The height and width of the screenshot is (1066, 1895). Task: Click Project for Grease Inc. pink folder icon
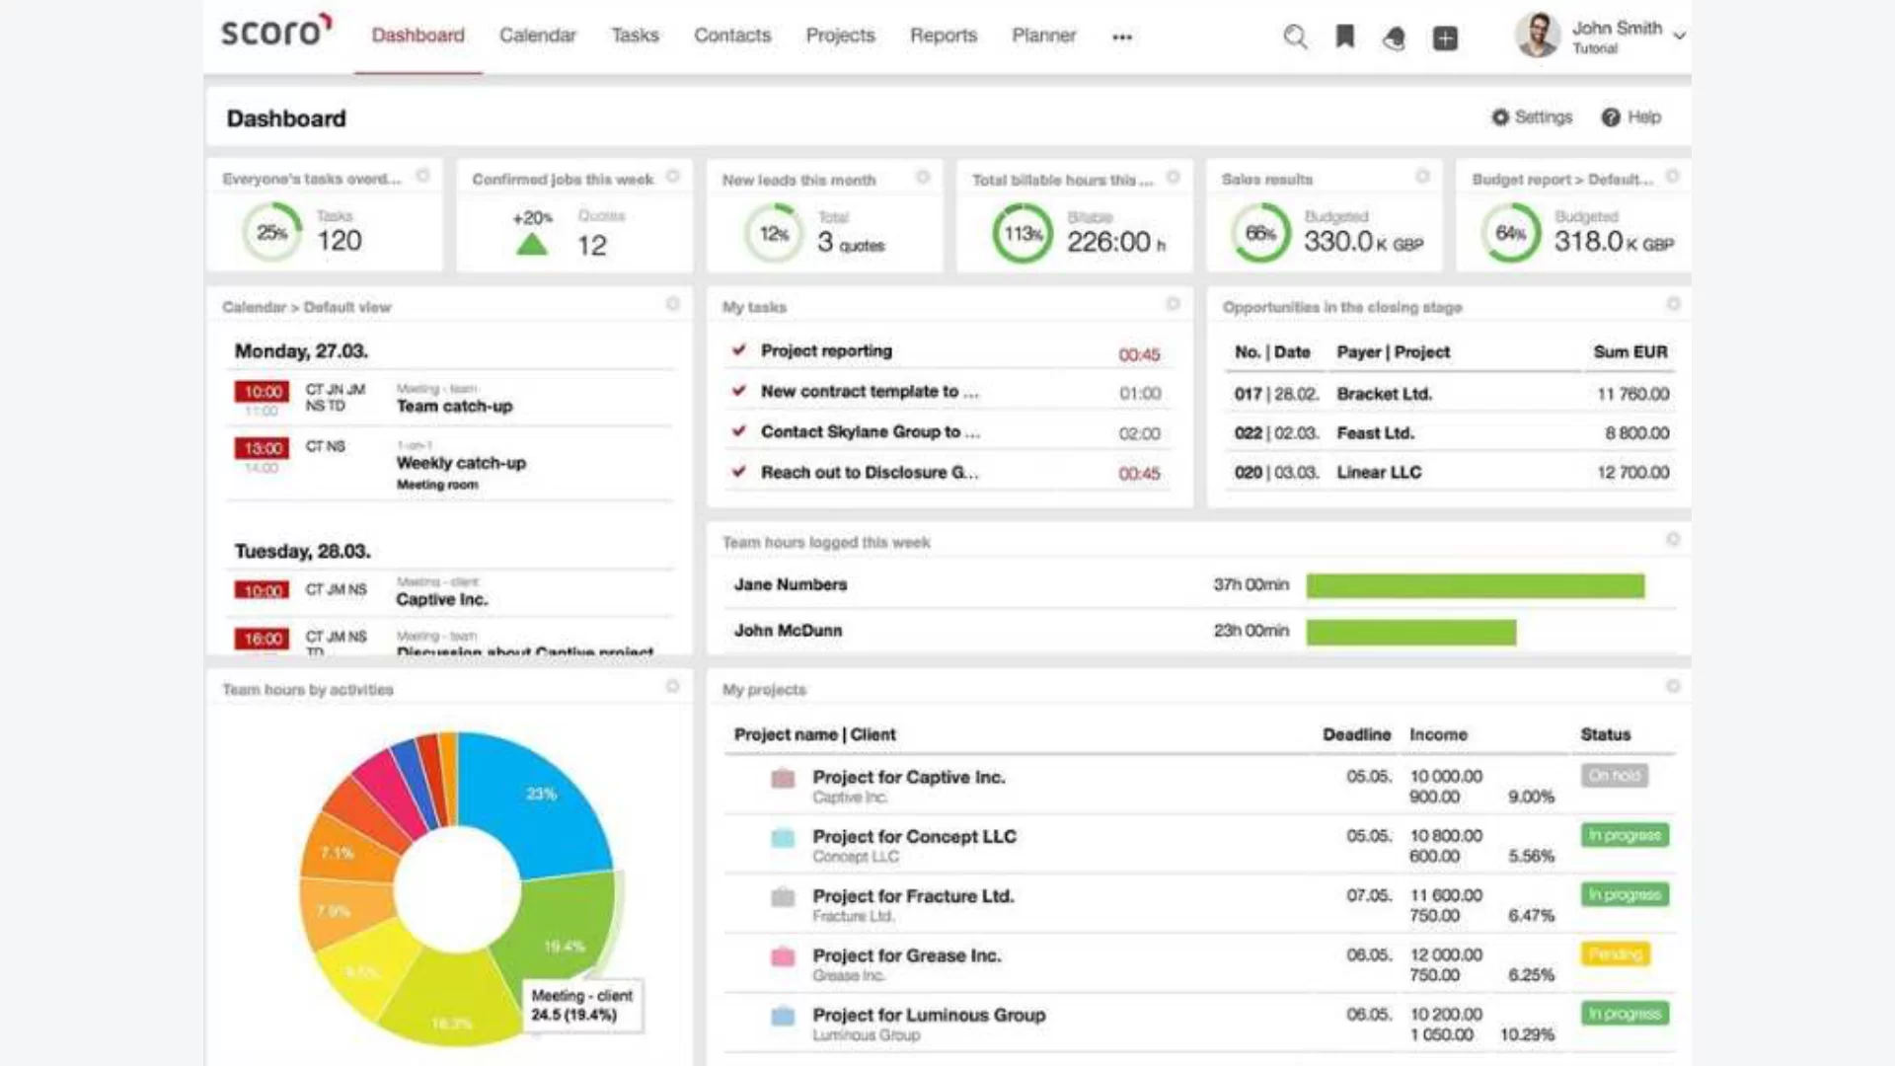pos(783,956)
